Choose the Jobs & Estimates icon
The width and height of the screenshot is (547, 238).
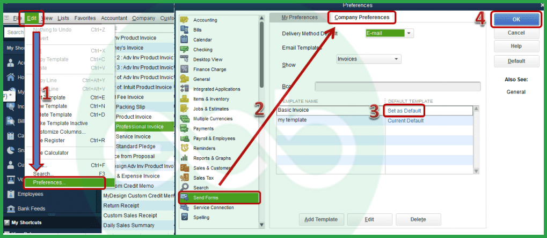tap(184, 109)
